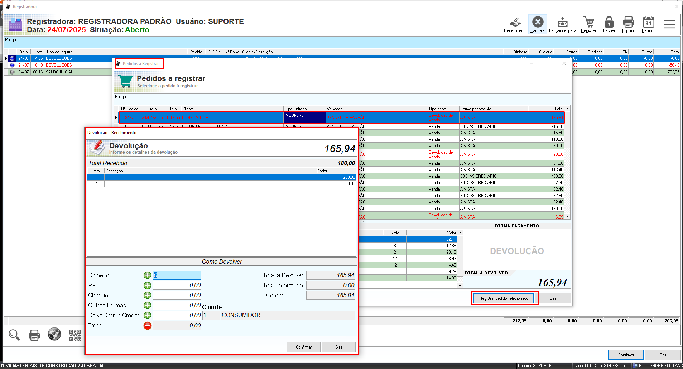Click the green plus beside Pix

pyautogui.click(x=147, y=285)
